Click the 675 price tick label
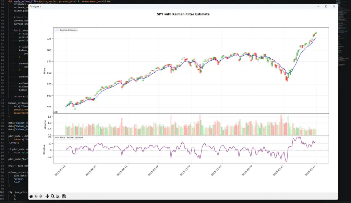This screenshot has height=203, width=351. tap(49, 62)
